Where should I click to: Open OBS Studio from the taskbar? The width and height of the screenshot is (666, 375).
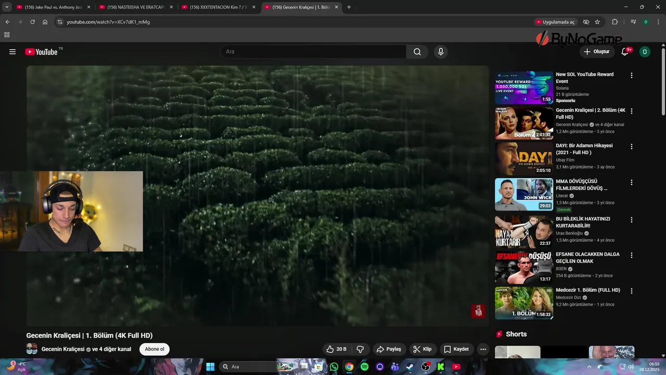426,367
